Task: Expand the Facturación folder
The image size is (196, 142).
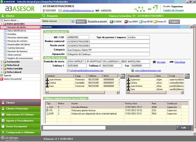Action: click(x=2, y=62)
